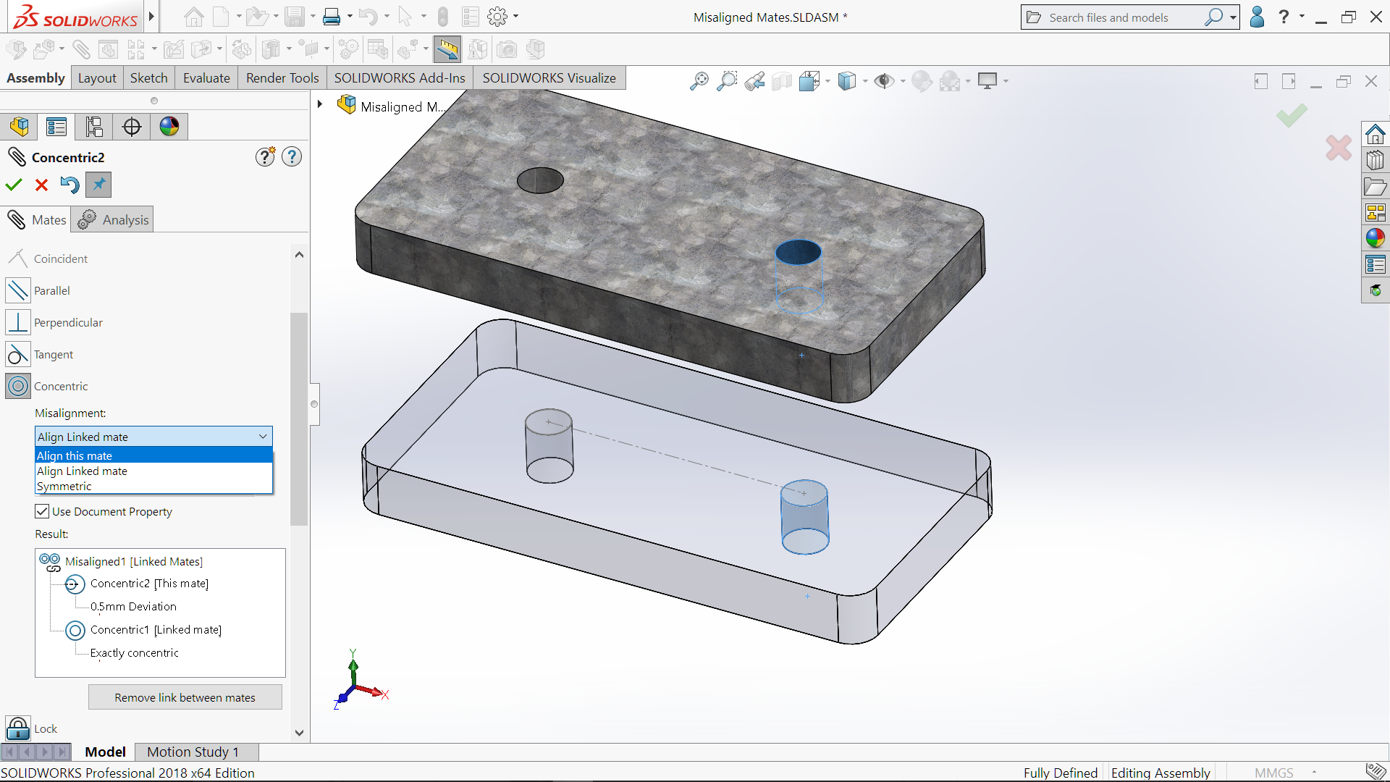
Task: Pick Symmetric from misalignment list
Action: [64, 486]
